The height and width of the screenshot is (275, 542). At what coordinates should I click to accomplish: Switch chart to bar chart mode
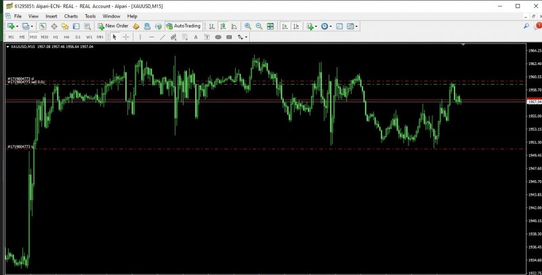[211, 26]
